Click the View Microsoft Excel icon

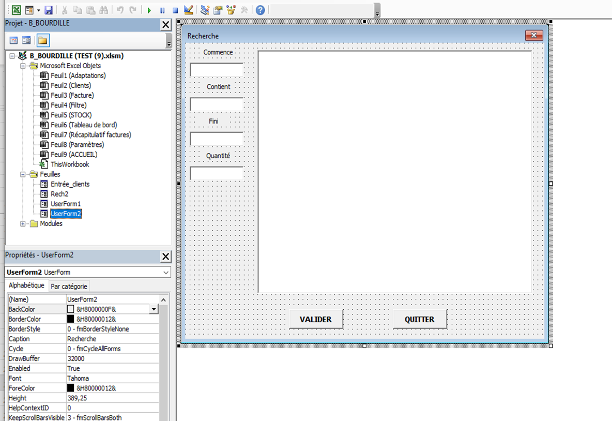point(17,10)
